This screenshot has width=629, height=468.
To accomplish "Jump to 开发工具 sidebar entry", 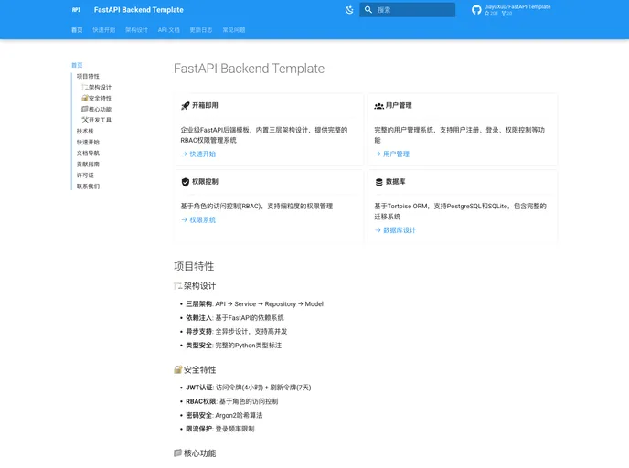I will tap(97, 120).
